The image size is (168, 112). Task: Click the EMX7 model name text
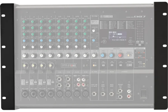140,17
